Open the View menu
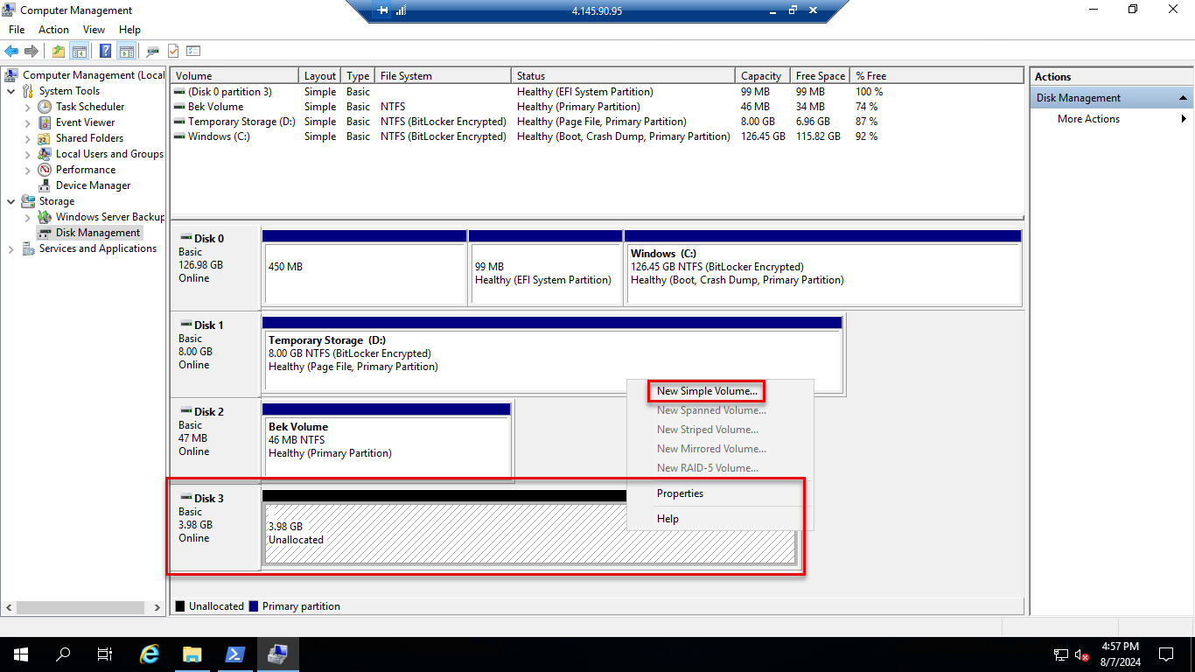This screenshot has width=1195, height=672. click(x=94, y=30)
